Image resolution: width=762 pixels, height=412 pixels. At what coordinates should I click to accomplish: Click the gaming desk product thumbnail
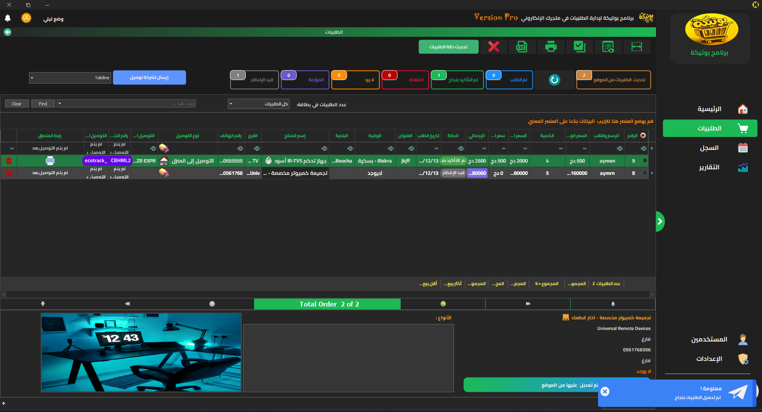point(141,353)
